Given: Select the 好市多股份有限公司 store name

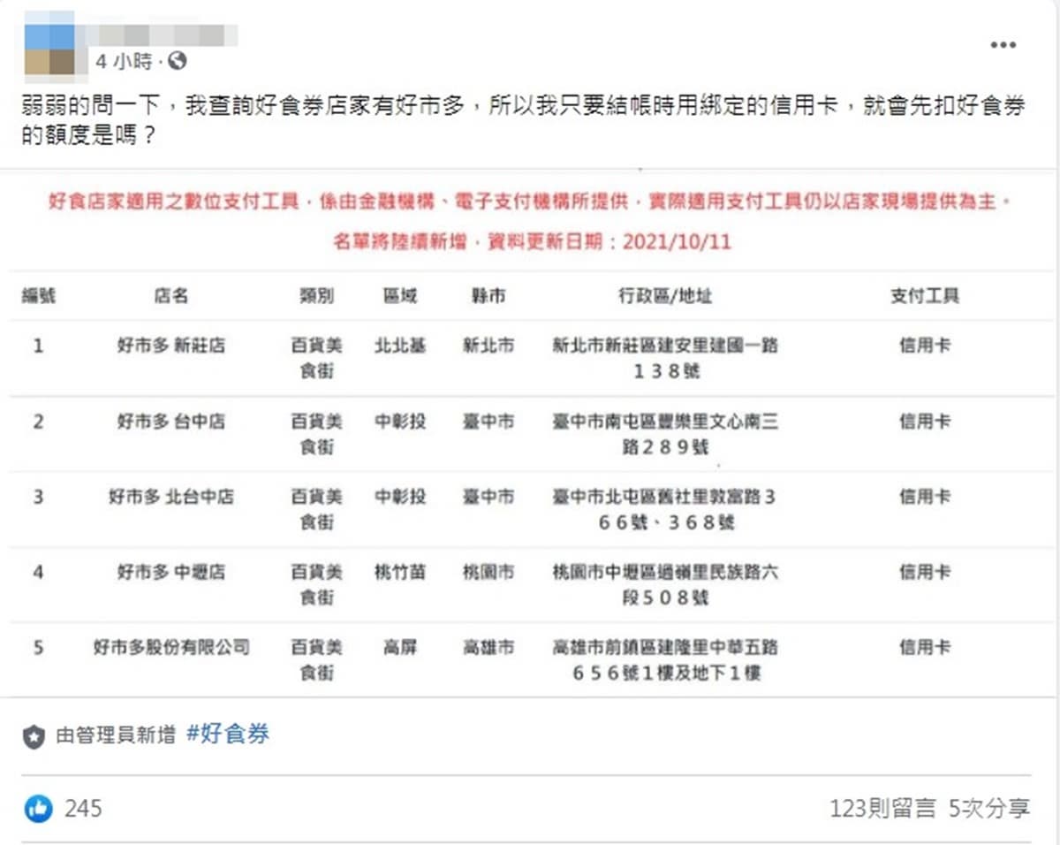Looking at the screenshot, I should 171,647.
